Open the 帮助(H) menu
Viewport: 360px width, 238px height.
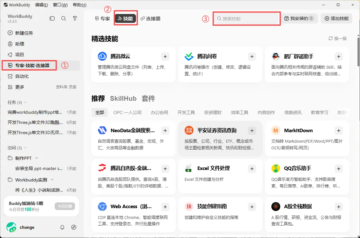(x=79, y=5)
